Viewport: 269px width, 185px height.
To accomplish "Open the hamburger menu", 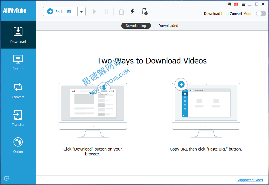I will click(243, 4).
